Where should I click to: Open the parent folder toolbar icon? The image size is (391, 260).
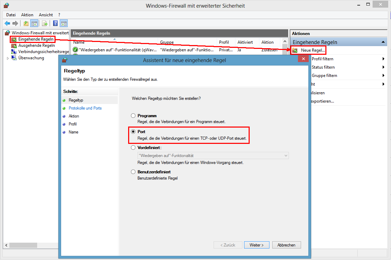[x=25, y=23]
